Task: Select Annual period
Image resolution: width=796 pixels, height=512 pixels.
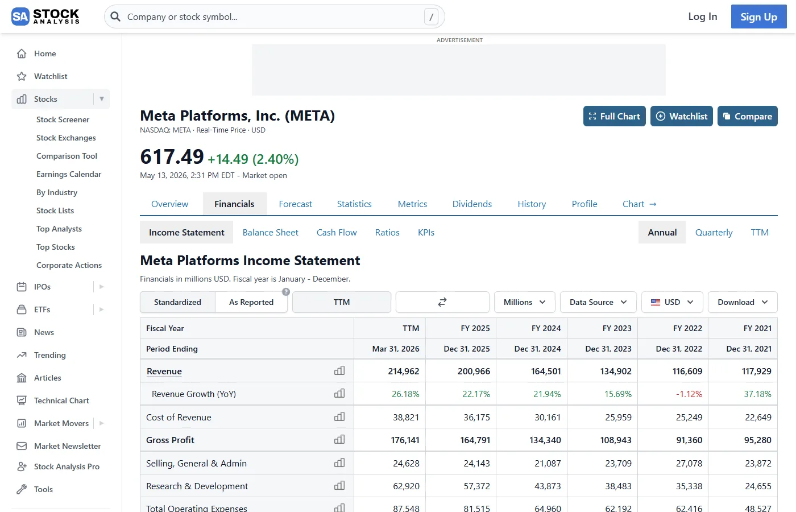Action: [x=662, y=232]
